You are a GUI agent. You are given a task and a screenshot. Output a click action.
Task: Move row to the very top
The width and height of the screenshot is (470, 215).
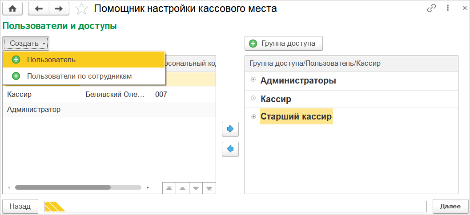point(169,188)
